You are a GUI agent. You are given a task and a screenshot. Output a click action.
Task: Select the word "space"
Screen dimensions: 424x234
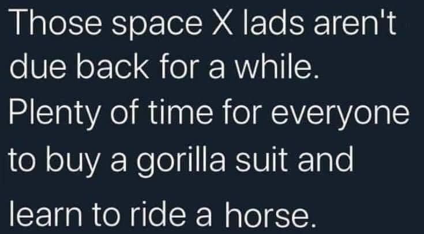click(x=157, y=26)
